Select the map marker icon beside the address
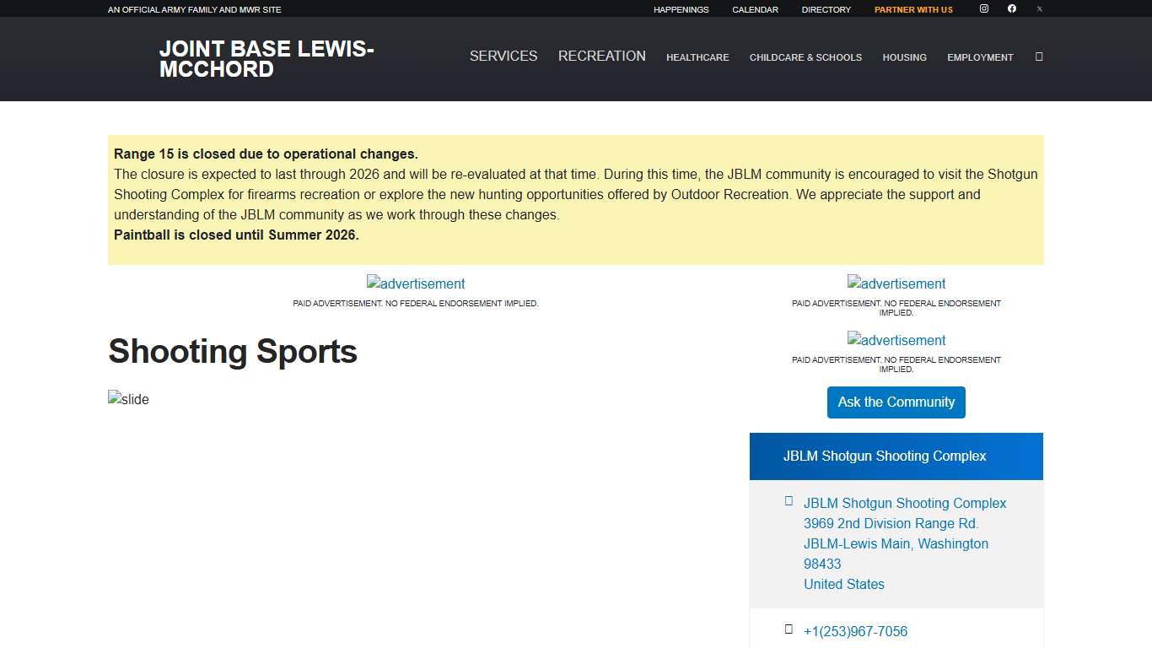 tap(789, 500)
